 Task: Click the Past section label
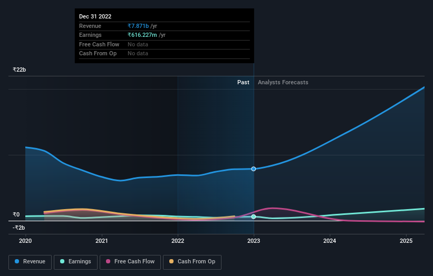243,83
